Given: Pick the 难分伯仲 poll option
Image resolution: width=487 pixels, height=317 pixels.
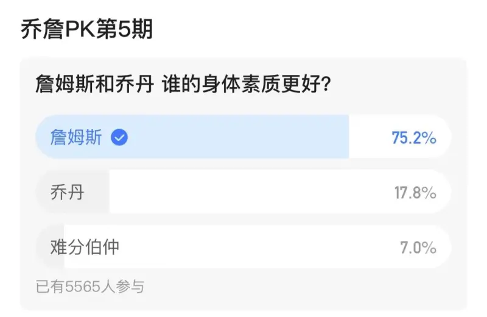Looking at the screenshot, I should coord(243,247).
